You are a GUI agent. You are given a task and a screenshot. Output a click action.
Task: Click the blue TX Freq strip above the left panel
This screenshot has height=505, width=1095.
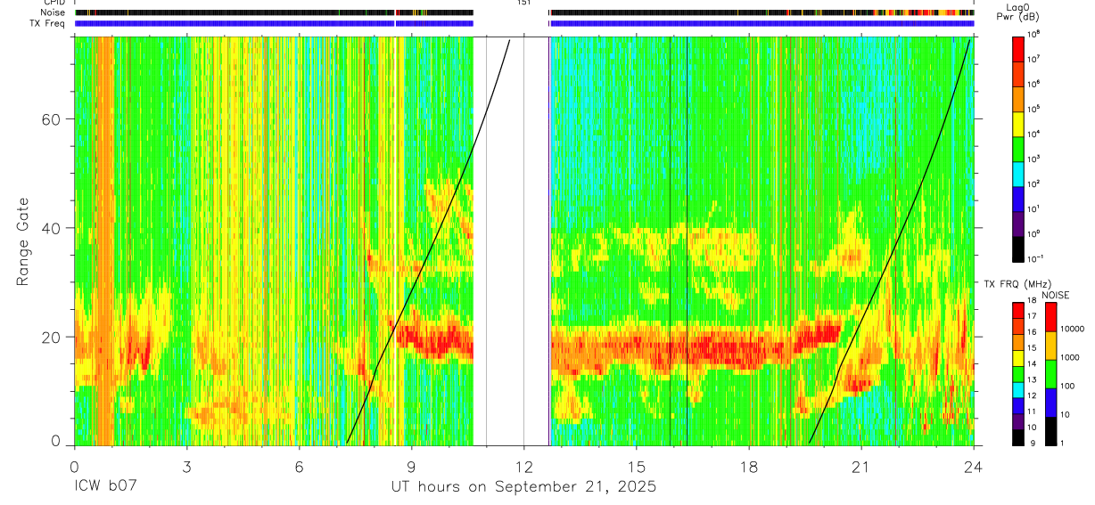(274, 23)
